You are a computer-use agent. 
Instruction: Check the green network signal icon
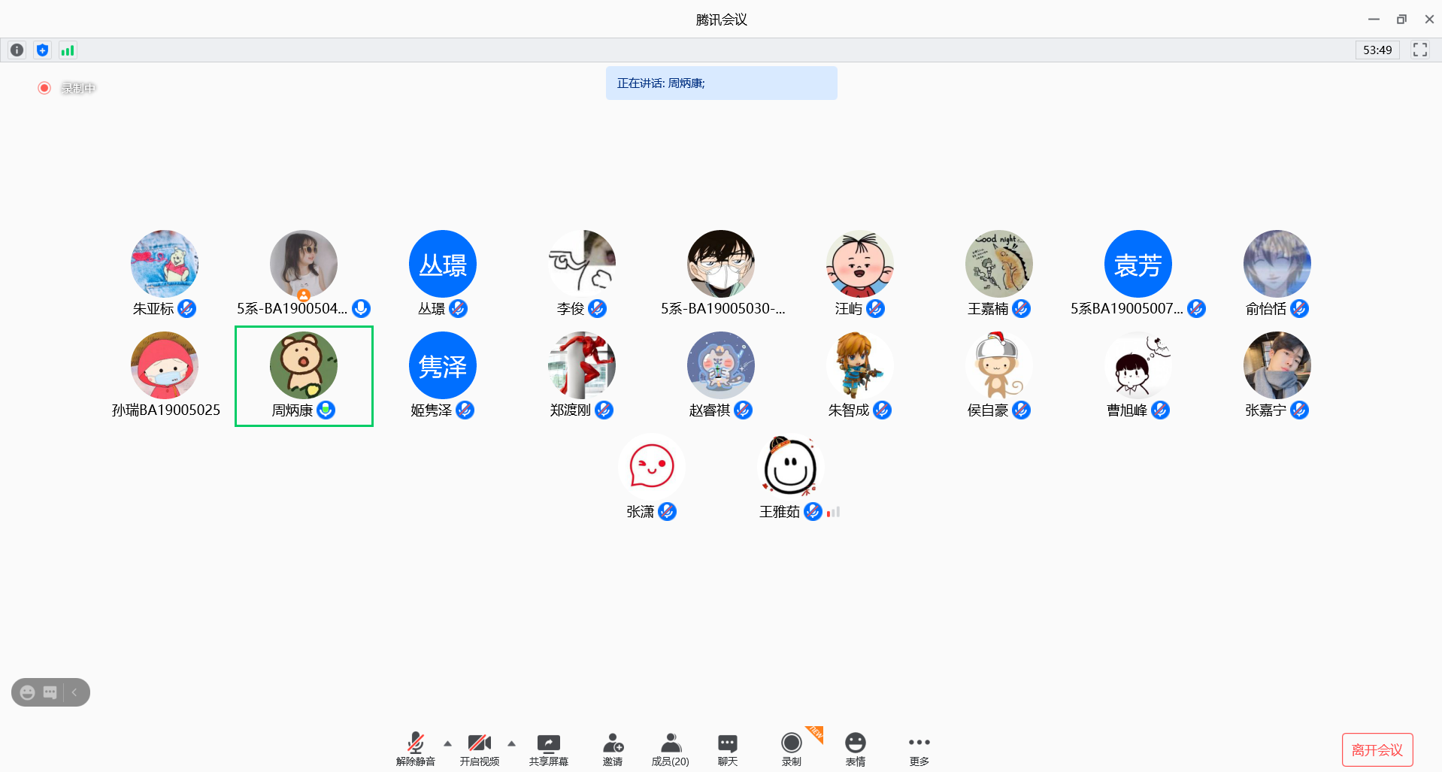click(68, 50)
